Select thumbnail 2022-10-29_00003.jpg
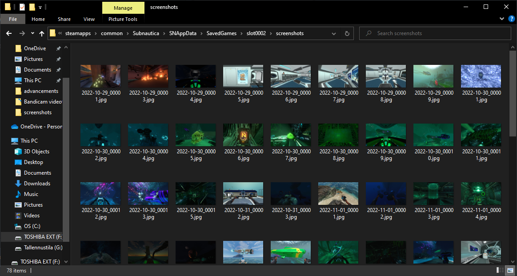This screenshot has width=517, height=276. pyautogui.click(x=148, y=76)
